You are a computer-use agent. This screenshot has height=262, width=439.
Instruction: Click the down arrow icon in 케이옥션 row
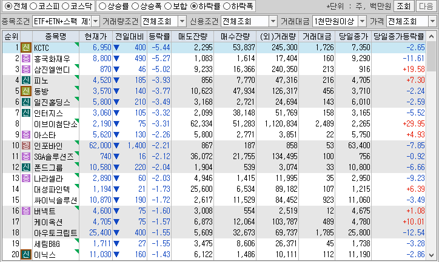coord(116,222)
